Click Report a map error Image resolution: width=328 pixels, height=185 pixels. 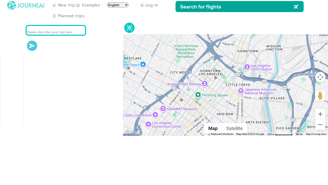(316, 134)
